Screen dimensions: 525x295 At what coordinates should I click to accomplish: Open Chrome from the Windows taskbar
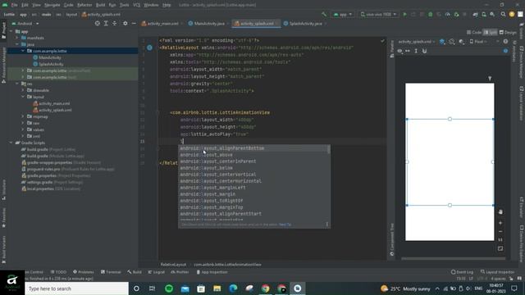point(266,288)
